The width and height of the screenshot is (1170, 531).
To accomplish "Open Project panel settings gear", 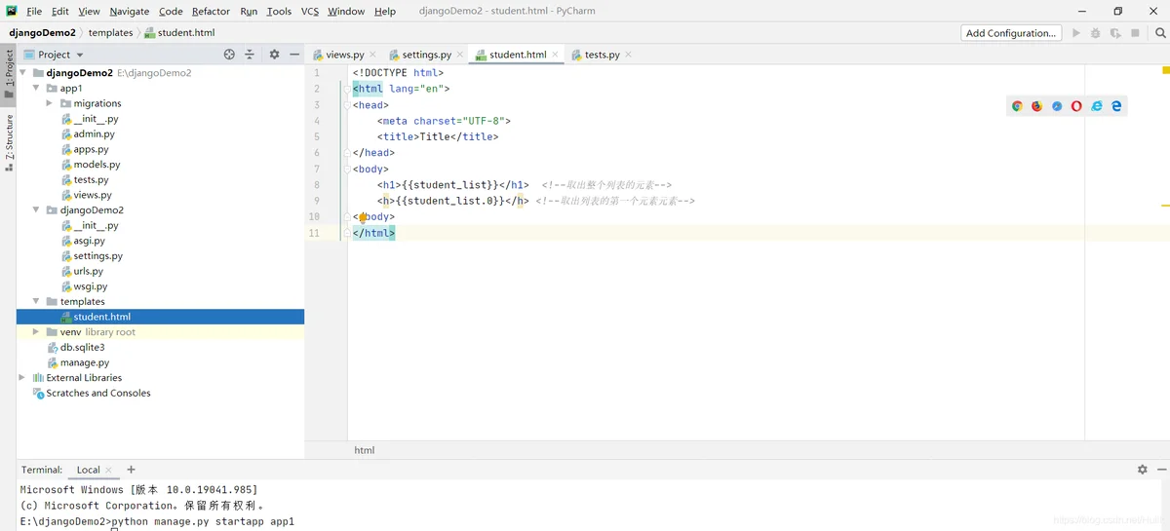I will click(x=274, y=55).
